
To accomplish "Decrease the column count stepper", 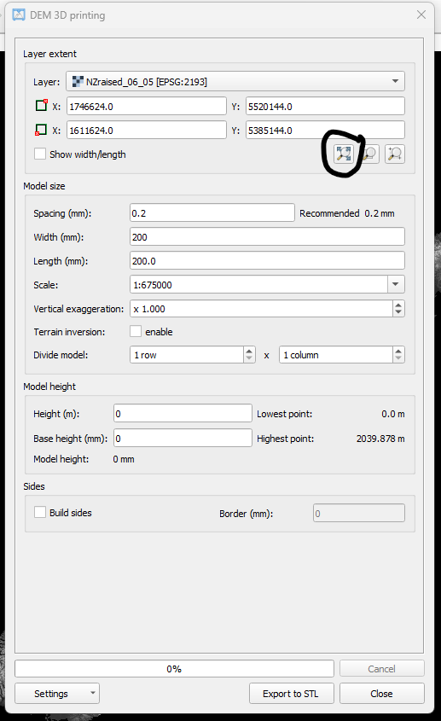I will coord(398,358).
